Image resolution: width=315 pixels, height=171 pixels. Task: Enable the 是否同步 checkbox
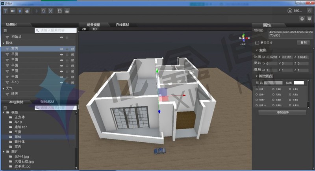[257, 43]
